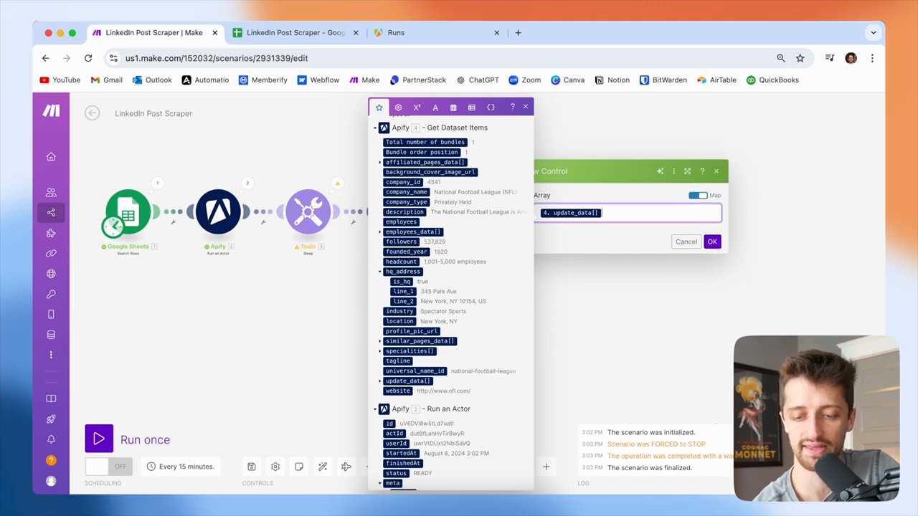Open three-dot menu in Flow Control header
This screenshot has height=516, width=918.
pyautogui.click(x=673, y=171)
